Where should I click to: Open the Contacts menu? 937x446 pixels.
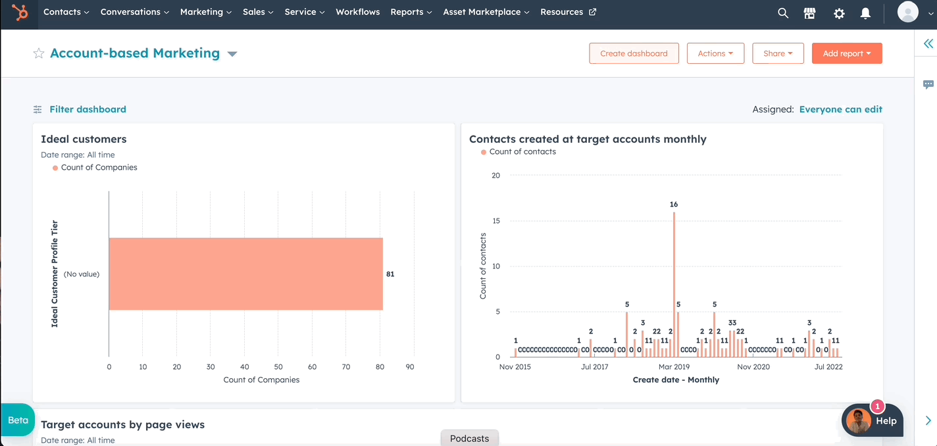[x=66, y=12]
